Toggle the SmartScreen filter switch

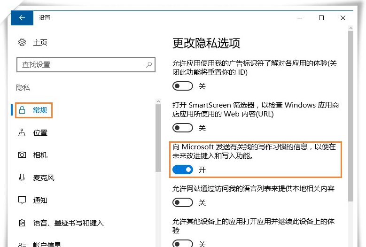tap(183, 128)
